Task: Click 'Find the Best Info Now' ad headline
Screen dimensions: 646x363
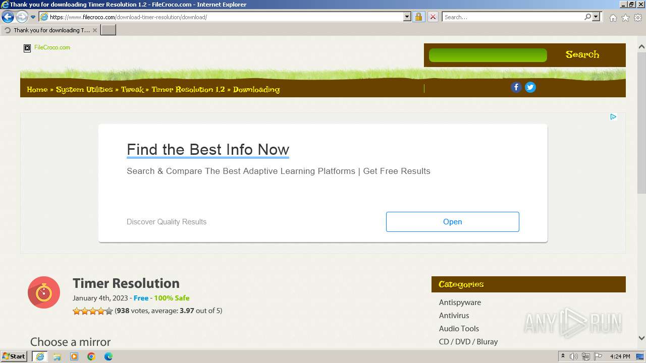Action: tap(208, 150)
